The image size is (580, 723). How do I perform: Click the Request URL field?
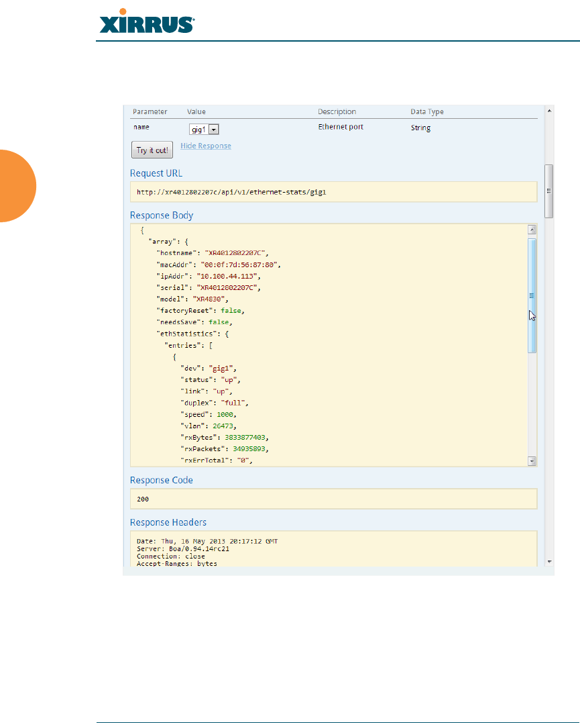pyautogui.click(x=333, y=192)
